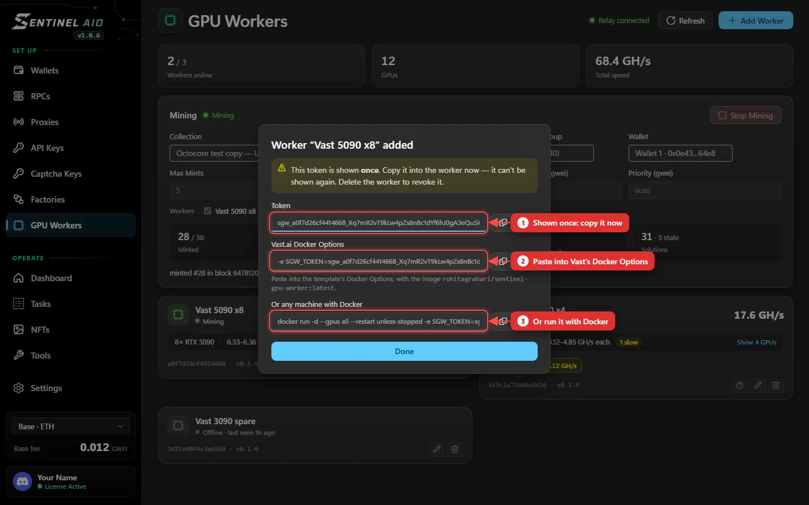The height and width of the screenshot is (505, 809).
Task: Click the "Relay connected" status
Action: click(x=619, y=21)
